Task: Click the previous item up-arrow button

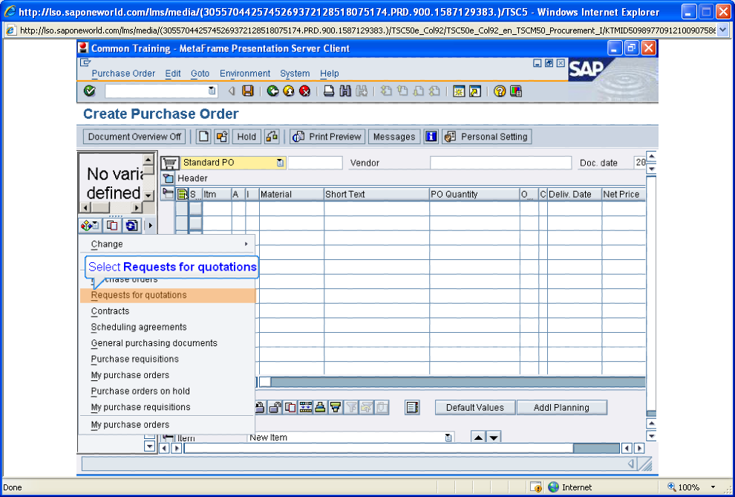Action: click(x=478, y=438)
